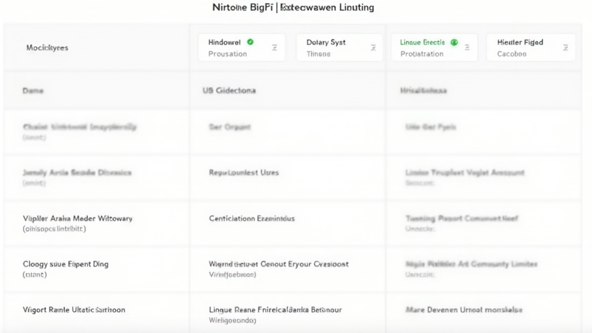
Task: Open the Lingue Reane Fnireicaldanka Betsnour cell
Action: pyautogui.click(x=275, y=310)
